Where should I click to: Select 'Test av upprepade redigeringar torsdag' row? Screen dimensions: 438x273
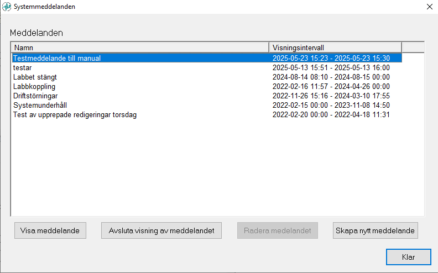75,114
